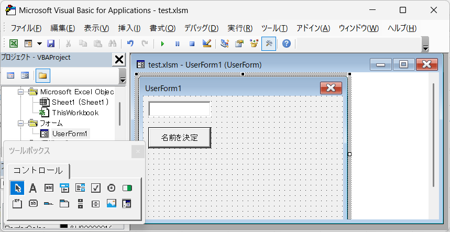
Task: Open the アドイン(A) menu
Action: pos(313,28)
